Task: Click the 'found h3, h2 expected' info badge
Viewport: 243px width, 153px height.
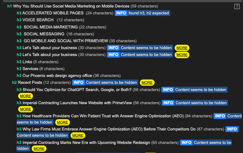Action: click(142, 13)
